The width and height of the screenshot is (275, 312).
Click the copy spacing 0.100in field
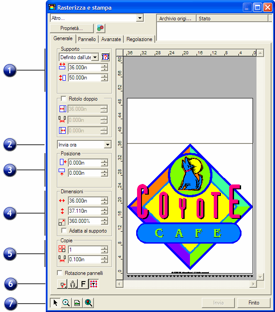[84, 259]
